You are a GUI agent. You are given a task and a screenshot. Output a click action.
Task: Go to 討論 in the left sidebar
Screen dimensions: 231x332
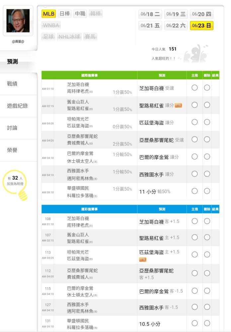[x=12, y=128]
